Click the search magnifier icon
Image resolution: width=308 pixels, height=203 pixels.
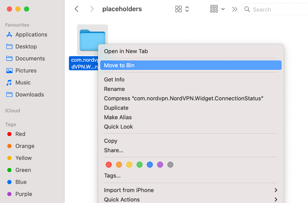click(x=247, y=9)
